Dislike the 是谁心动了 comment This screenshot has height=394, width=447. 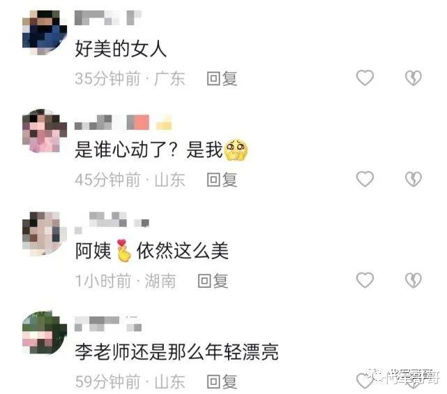[x=414, y=180]
